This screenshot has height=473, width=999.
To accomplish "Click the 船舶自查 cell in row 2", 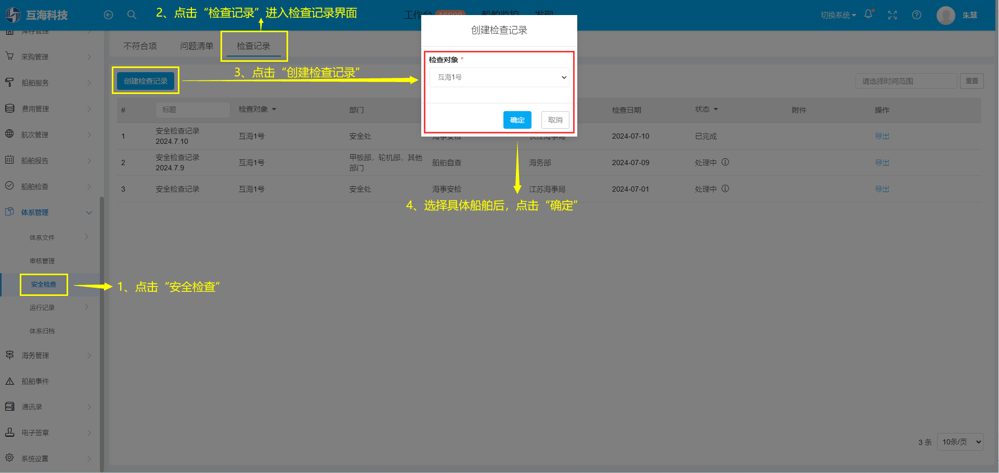I will pos(447,163).
